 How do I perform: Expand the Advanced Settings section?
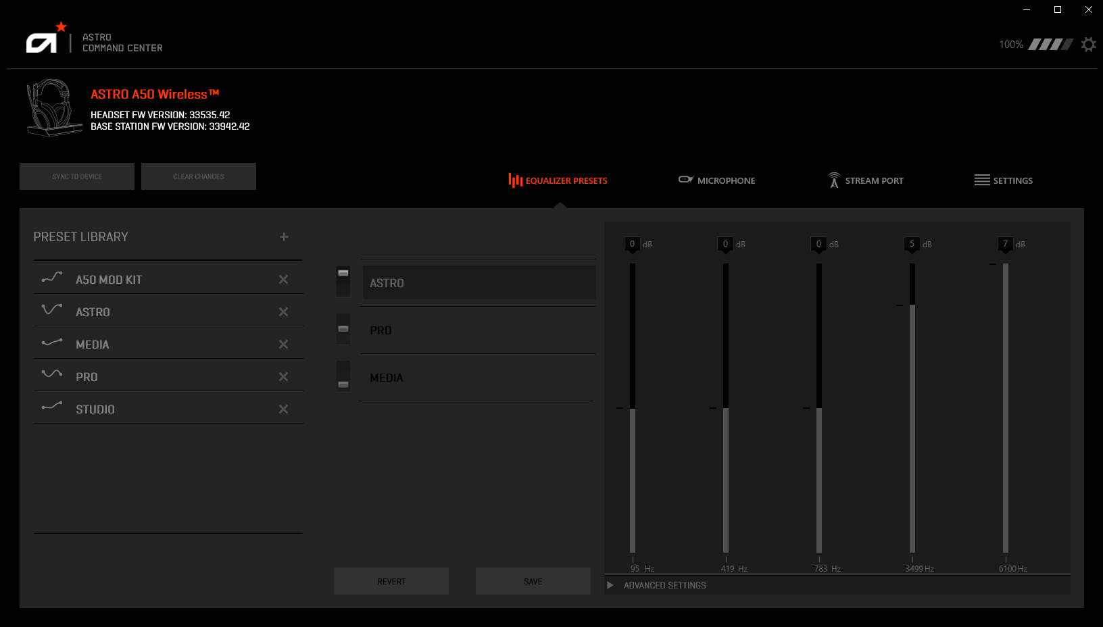[610, 585]
